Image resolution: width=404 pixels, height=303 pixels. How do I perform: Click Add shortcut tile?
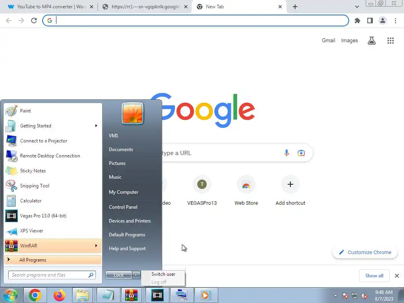tap(290, 191)
